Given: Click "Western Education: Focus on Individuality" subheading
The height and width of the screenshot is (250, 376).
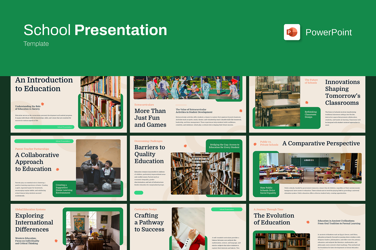Looking at the screenshot, I should point(28,241).
